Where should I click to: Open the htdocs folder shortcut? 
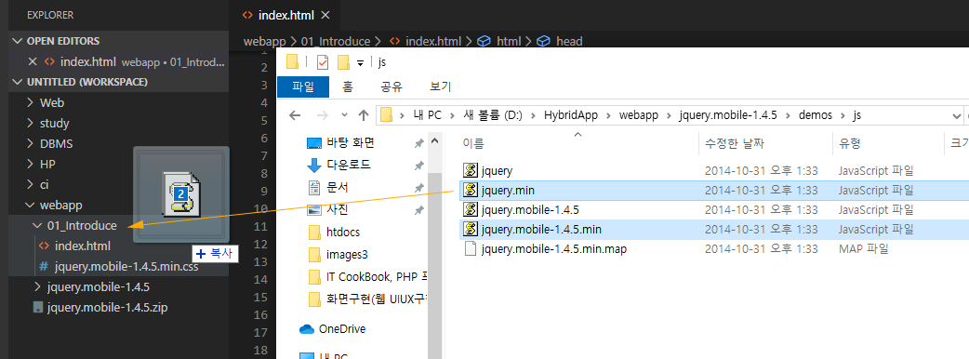(x=342, y=233)
